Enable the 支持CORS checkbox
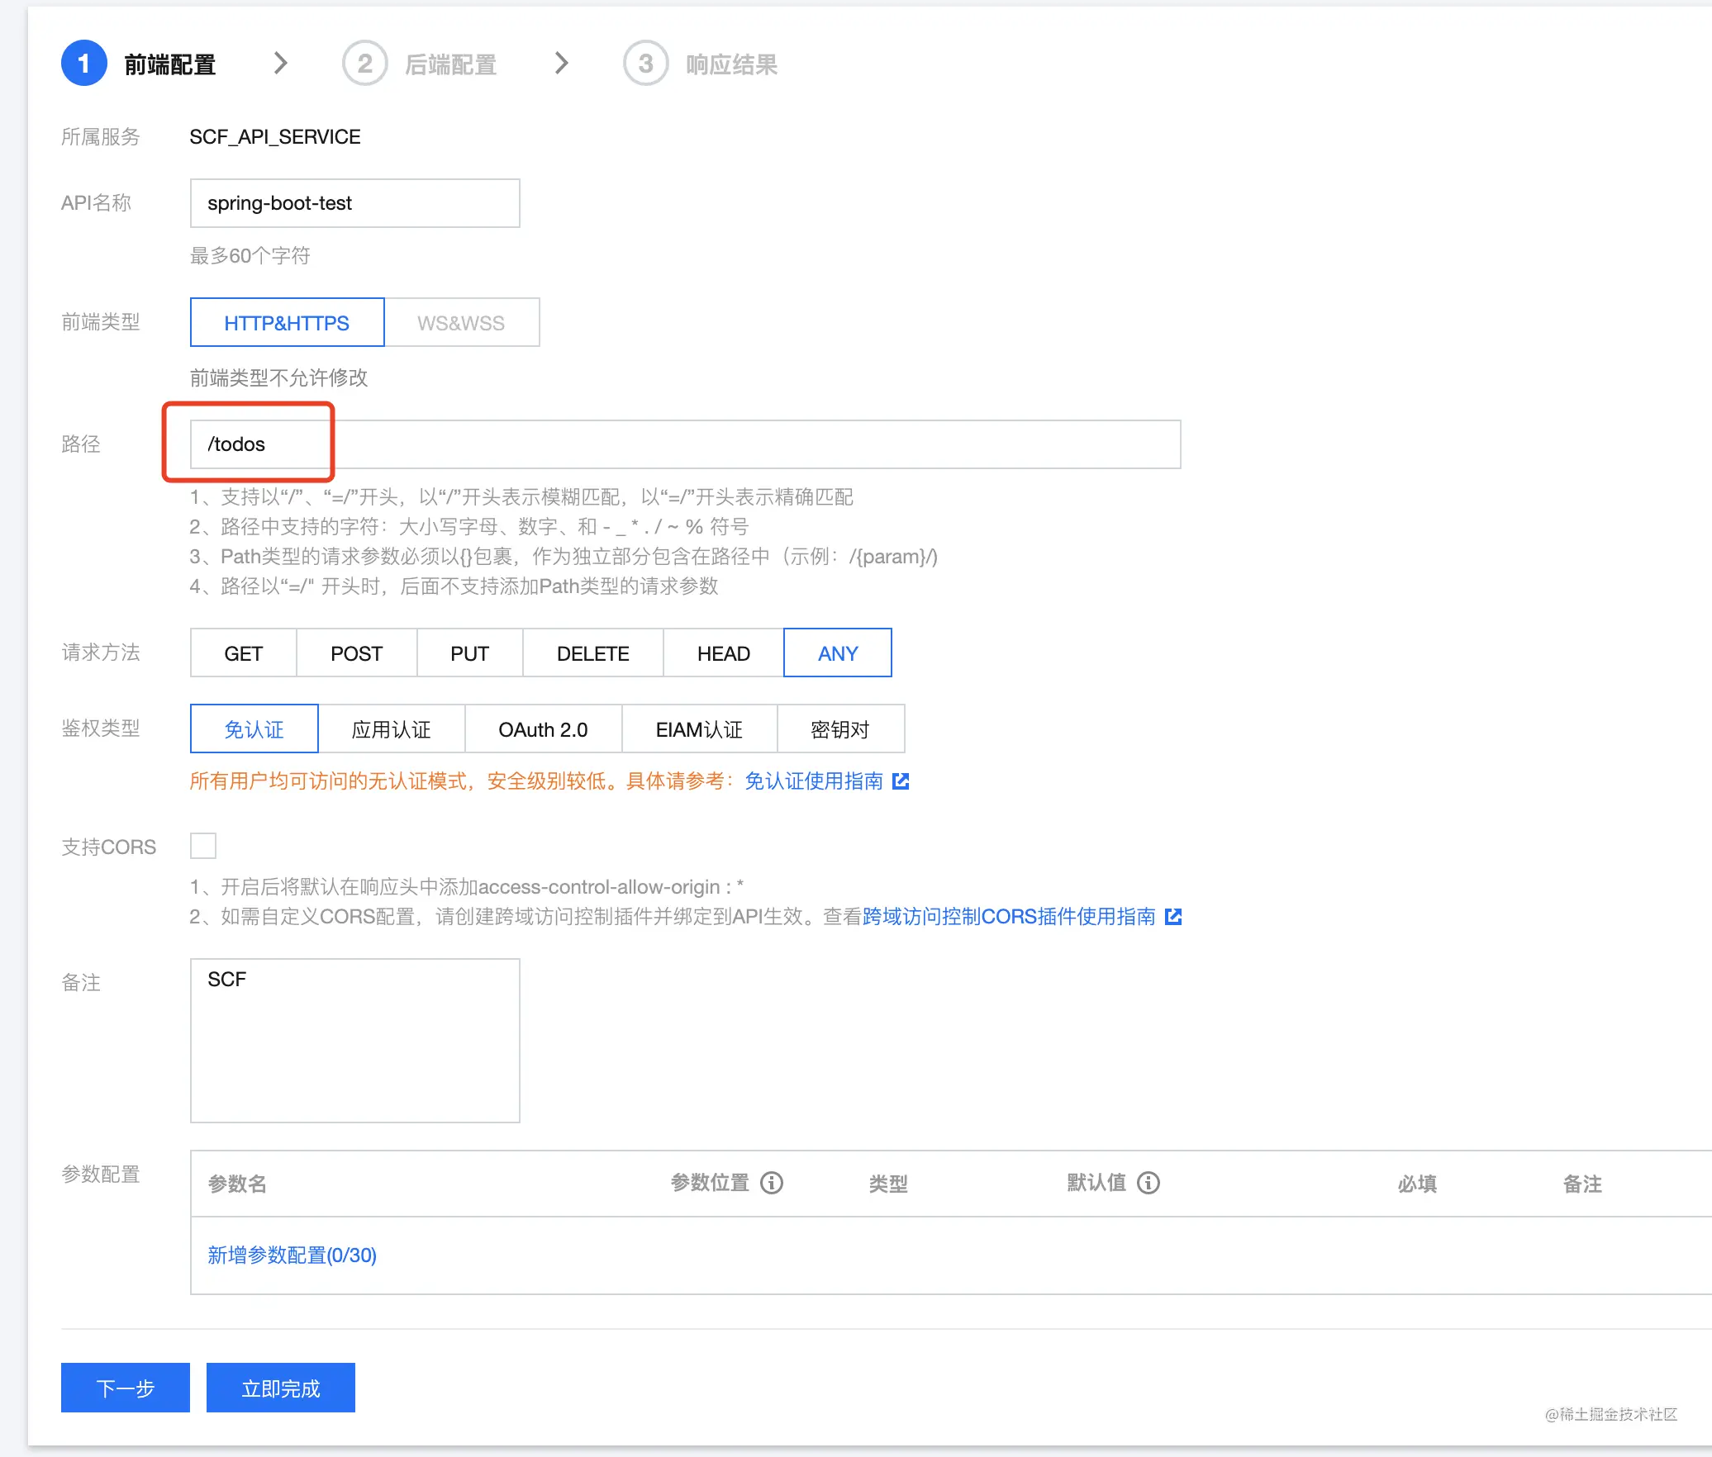Viewport: 1712px width, 1457px height. (203, 846)
